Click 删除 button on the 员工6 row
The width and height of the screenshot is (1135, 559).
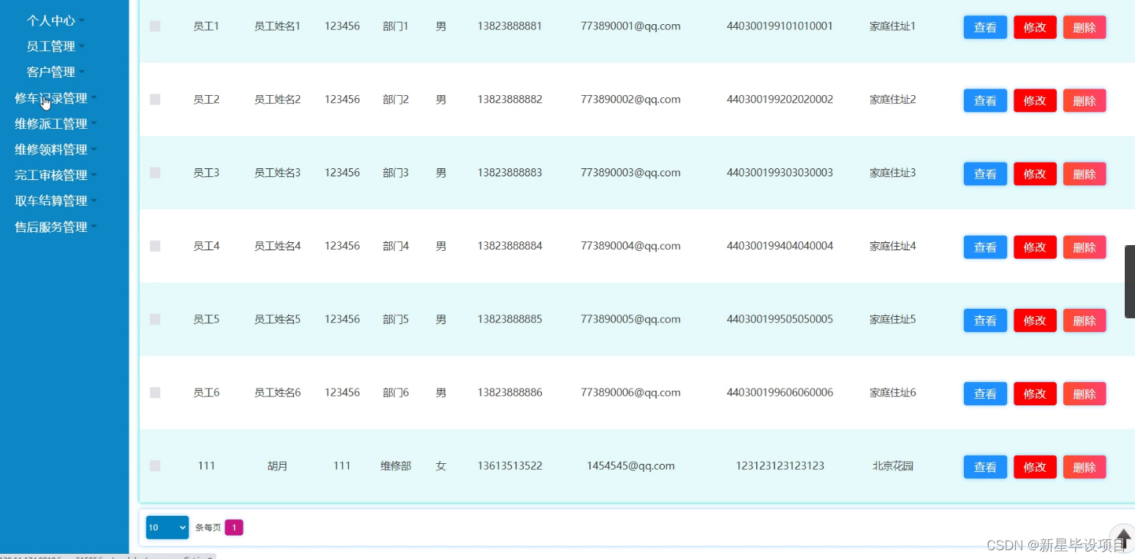point(1084,393)
